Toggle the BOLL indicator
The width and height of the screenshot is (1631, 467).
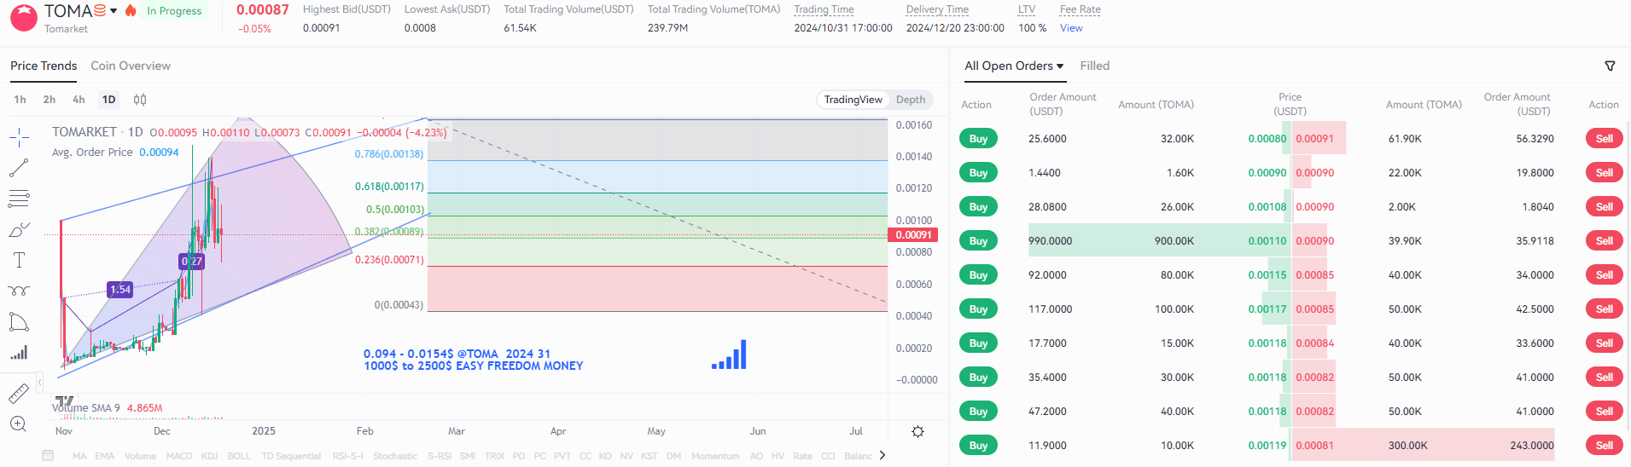(239, 456)
